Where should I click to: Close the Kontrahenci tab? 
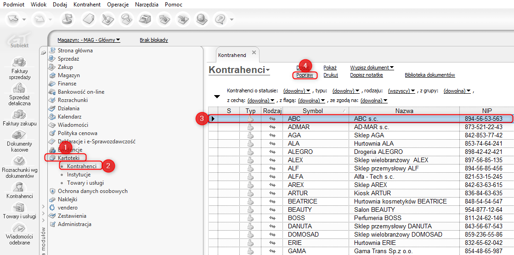254,52
